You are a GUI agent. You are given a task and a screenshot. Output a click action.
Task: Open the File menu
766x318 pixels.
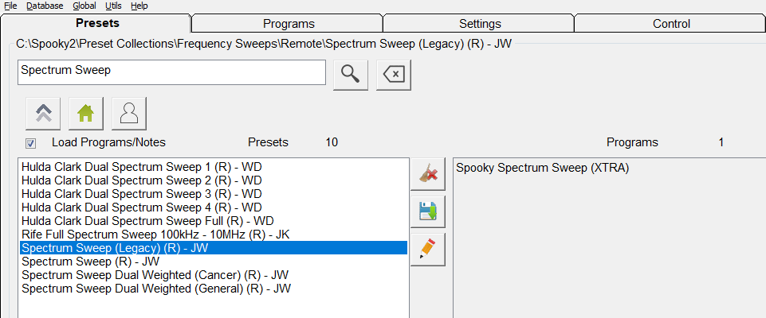10,6
